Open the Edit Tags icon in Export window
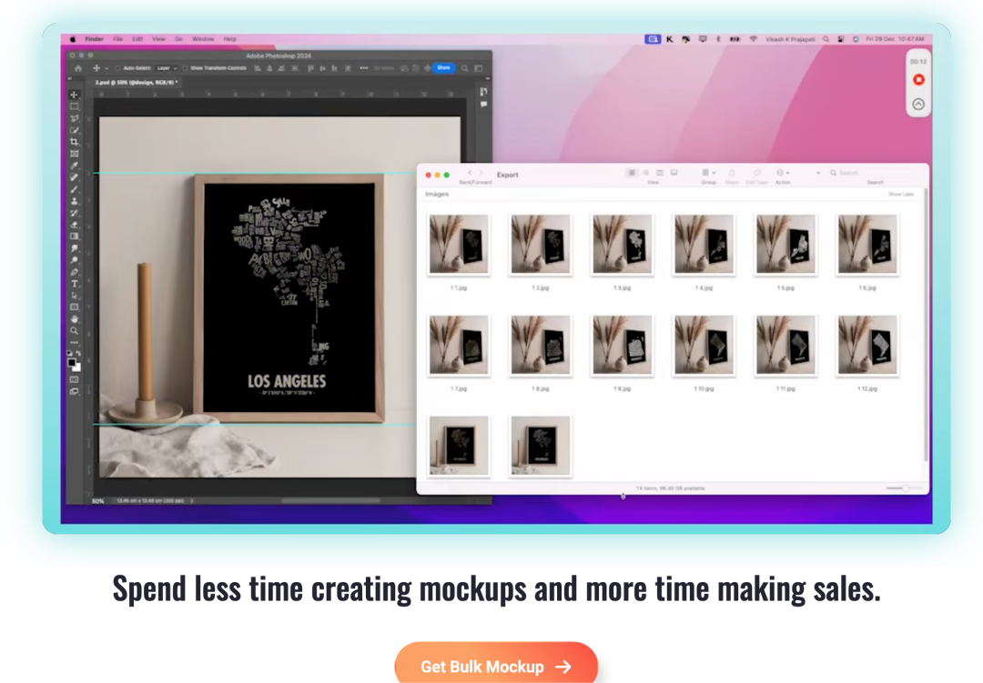The image size is (983, 683). [x=756, y=174]
